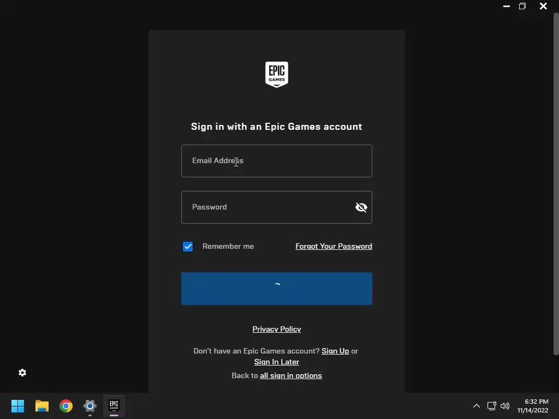Uncheck the Remember me checkbox

(188, 247)
